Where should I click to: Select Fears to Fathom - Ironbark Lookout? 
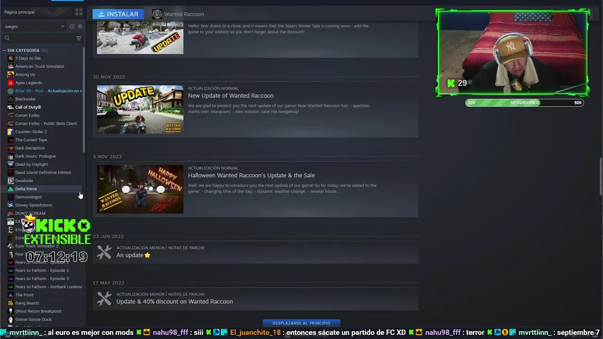(49, 287)
